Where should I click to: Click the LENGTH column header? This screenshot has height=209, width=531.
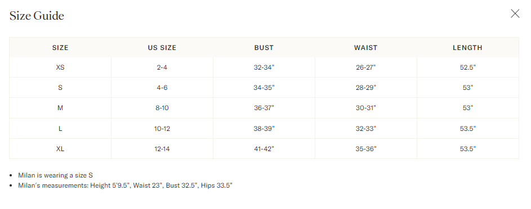[x=468, y=48]
